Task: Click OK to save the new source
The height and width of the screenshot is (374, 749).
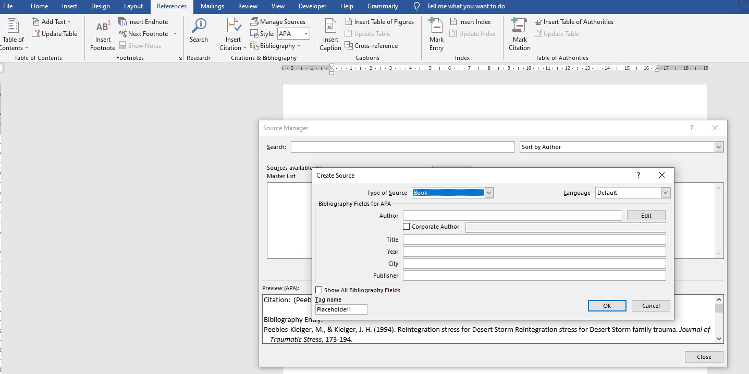Action: 607,306
